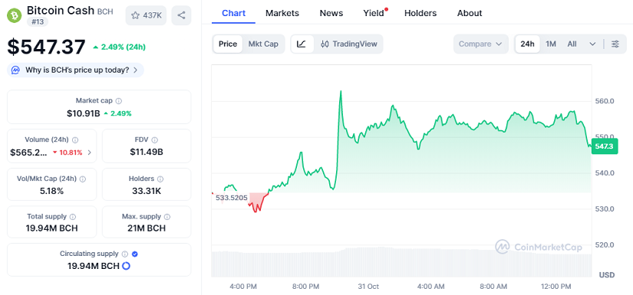Select the 1M time range

[x=551, y=44]
